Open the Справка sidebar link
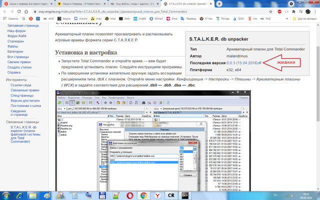The width and height of the screenshot is (320, 200). point(14,72)
